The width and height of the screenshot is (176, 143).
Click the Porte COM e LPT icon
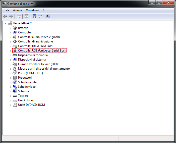pos(15,73)
